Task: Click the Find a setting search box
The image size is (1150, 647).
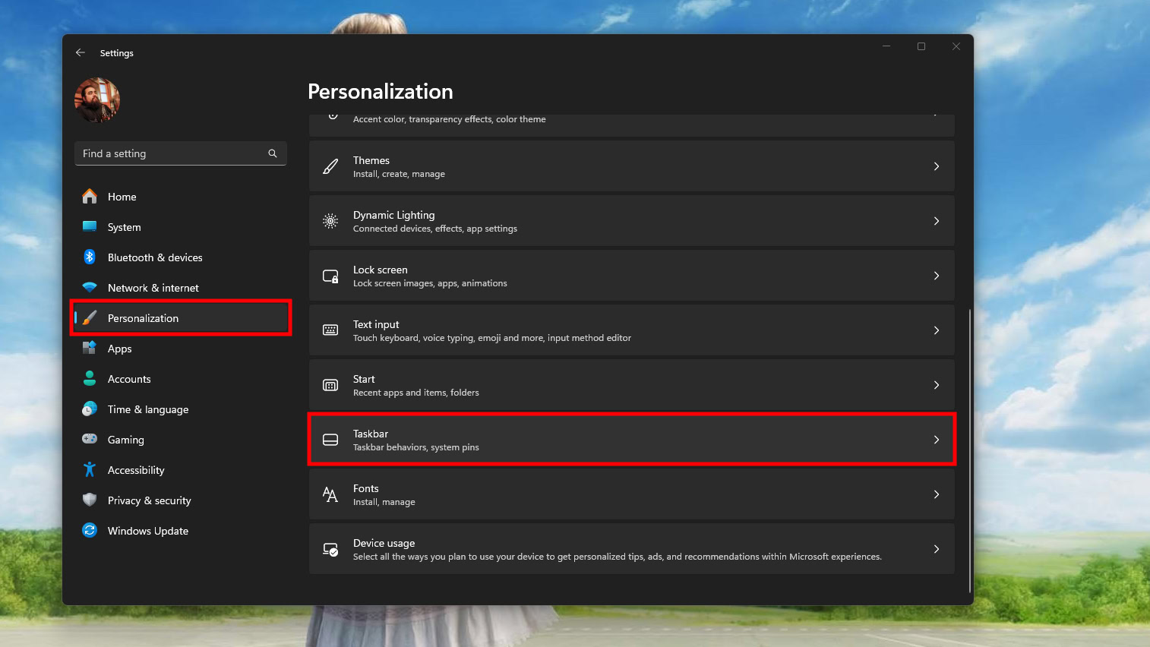Action: (x=173, y=153)
